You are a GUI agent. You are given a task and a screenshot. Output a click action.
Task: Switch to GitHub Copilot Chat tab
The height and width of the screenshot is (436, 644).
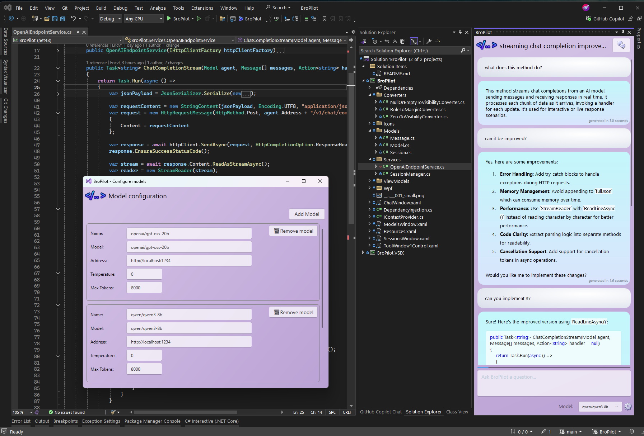tap(381, 412)
